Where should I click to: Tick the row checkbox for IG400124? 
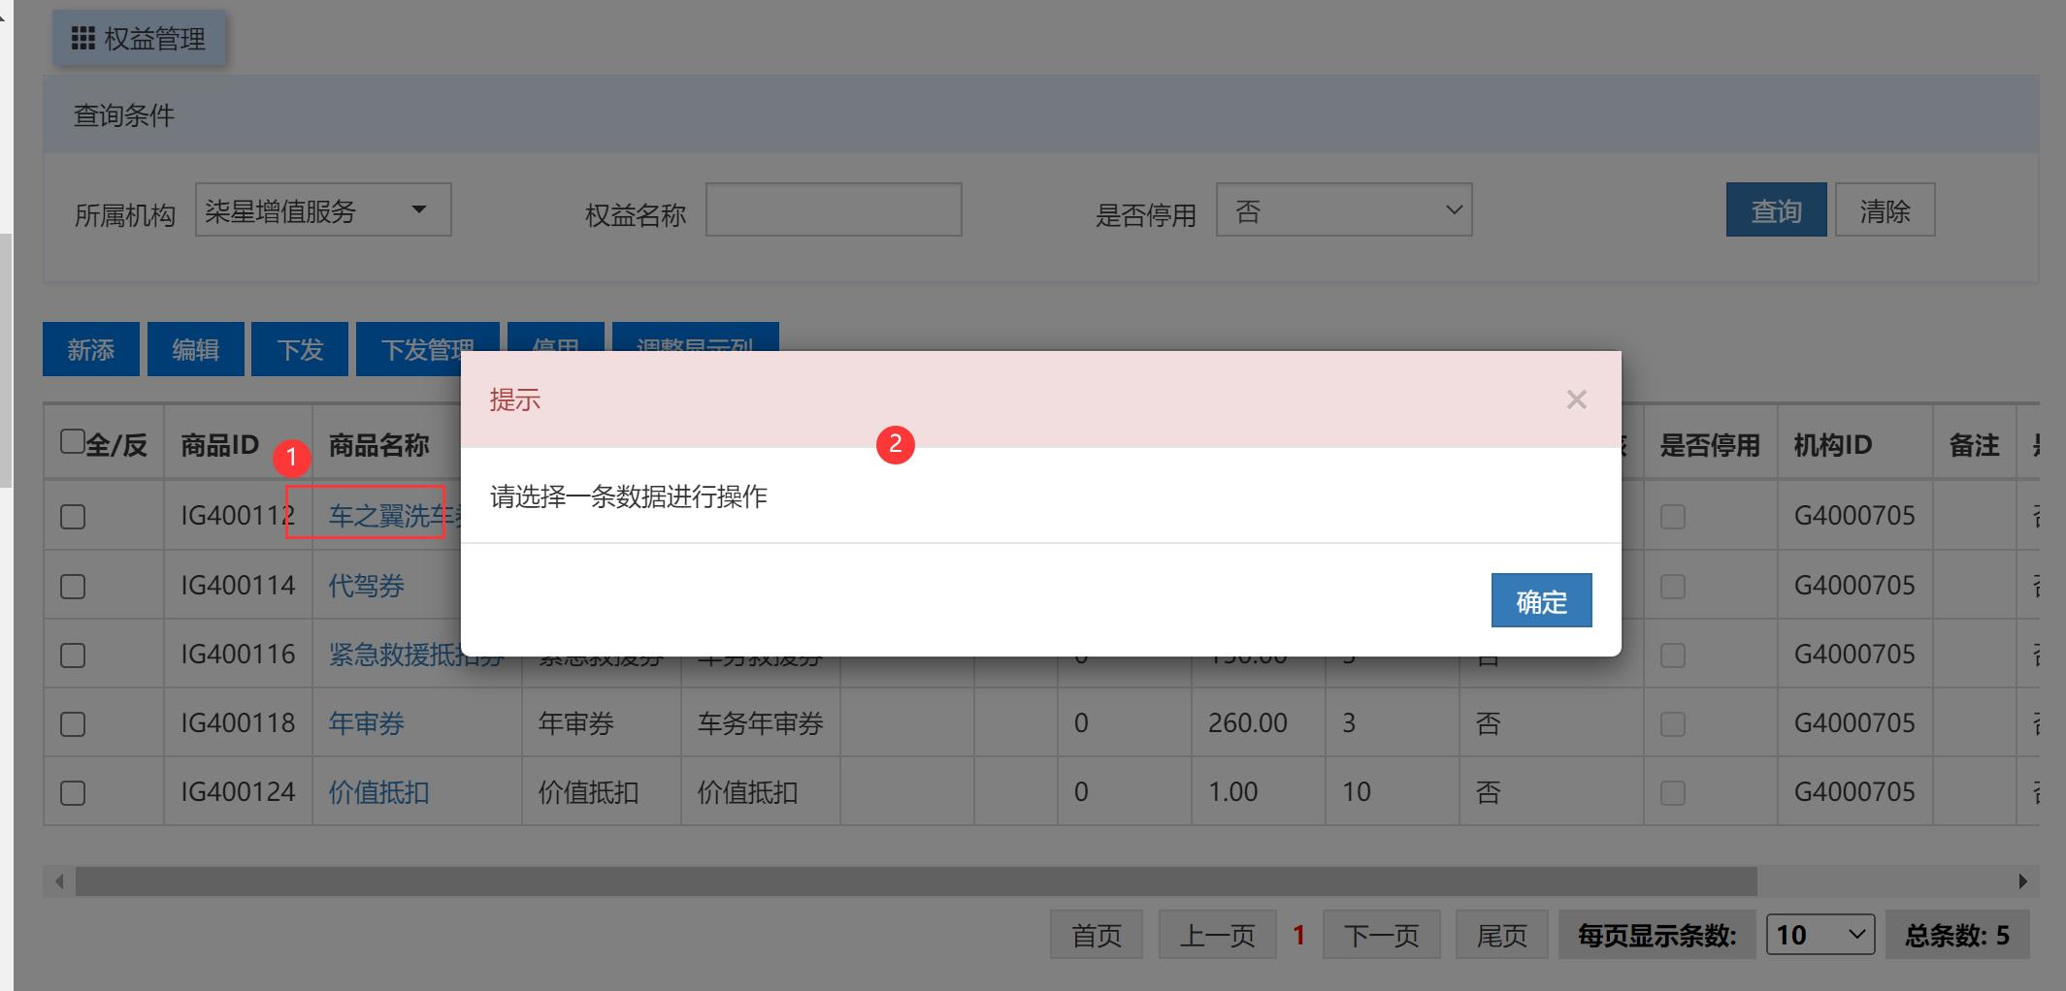click(x=73, y=793)
